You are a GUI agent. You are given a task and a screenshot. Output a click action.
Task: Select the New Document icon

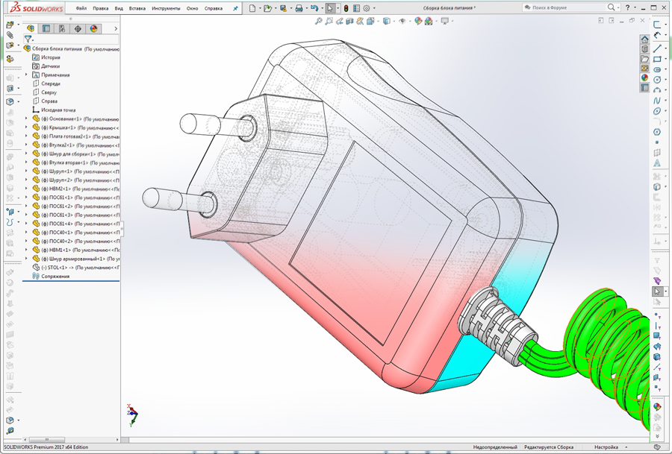tap(252, 8)
